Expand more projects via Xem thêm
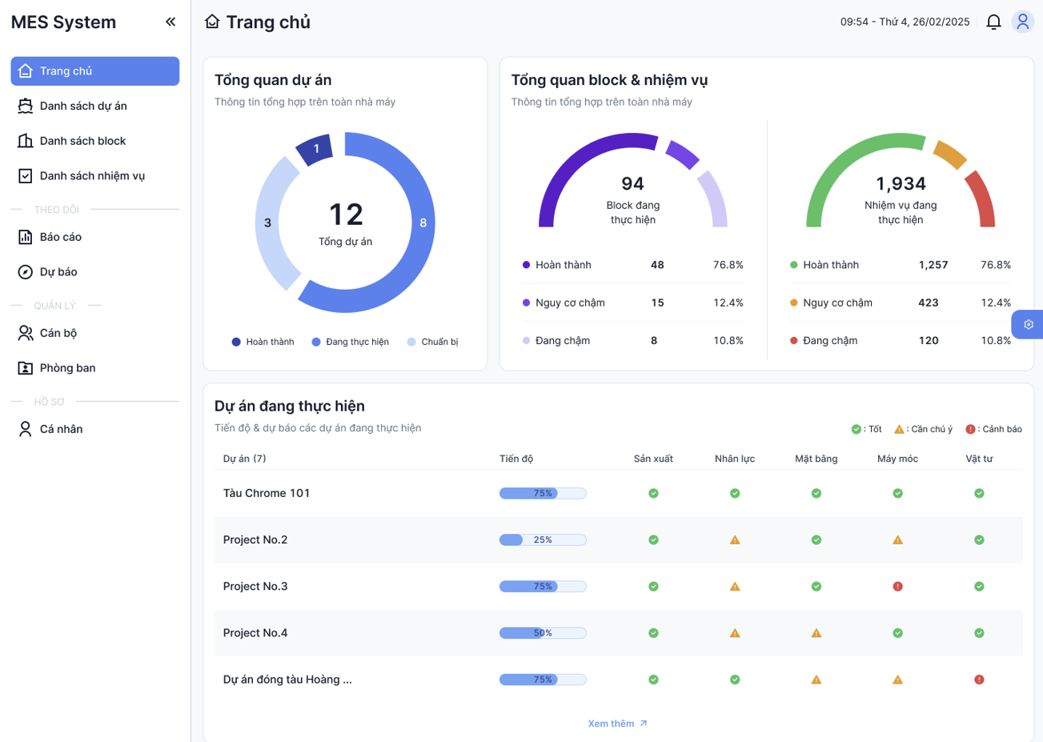1043x742 pixels. coord(617,724)
